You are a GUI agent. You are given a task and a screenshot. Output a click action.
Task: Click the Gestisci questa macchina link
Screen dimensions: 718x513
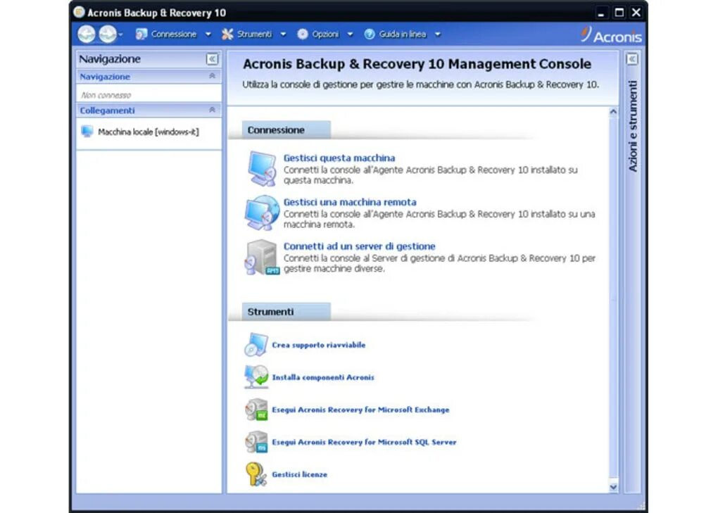(x=339, y=158)
